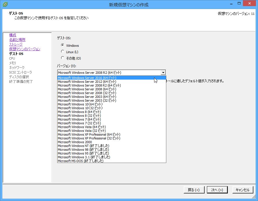
Task: Open the 仮想マシンのバージョン step link
Action: point(25,49)
